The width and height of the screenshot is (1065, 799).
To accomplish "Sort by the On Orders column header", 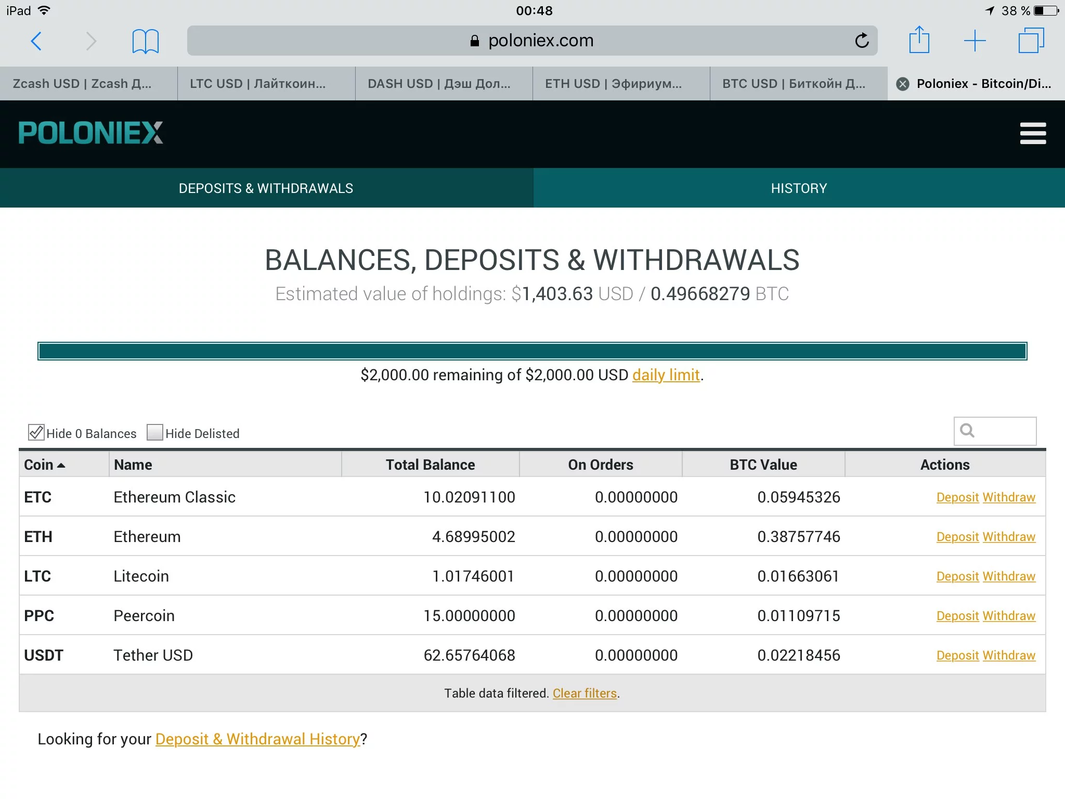I will [601, 465].
